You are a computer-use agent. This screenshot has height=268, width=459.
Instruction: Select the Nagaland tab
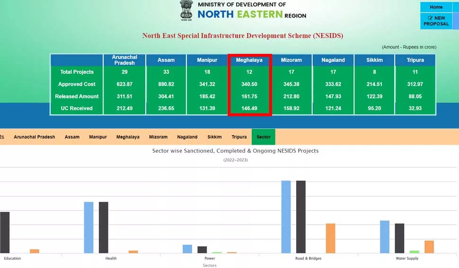187,137
